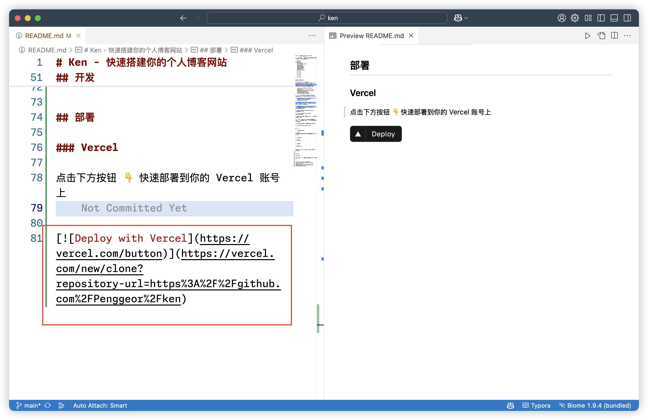
Task: Click the Customize Layout icon
Action: 588,18
